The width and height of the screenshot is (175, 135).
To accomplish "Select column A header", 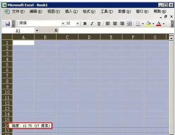I will (23, 37).
